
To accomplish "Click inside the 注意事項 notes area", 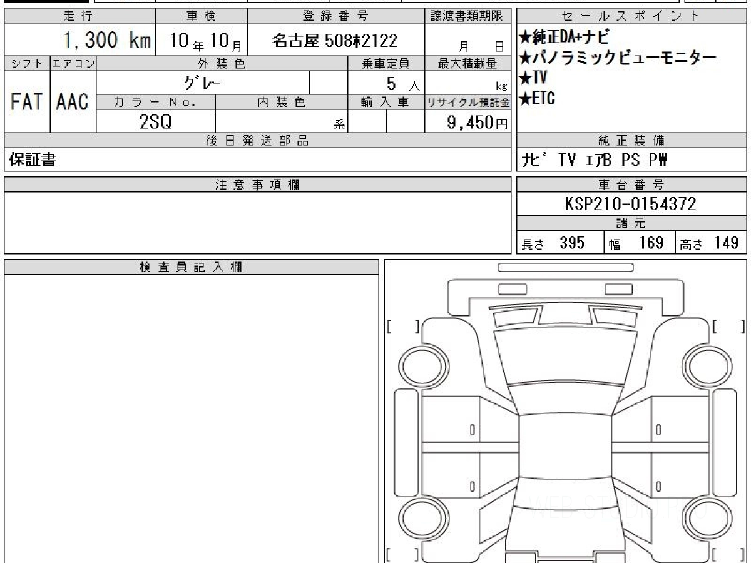I will click(258, 222).
